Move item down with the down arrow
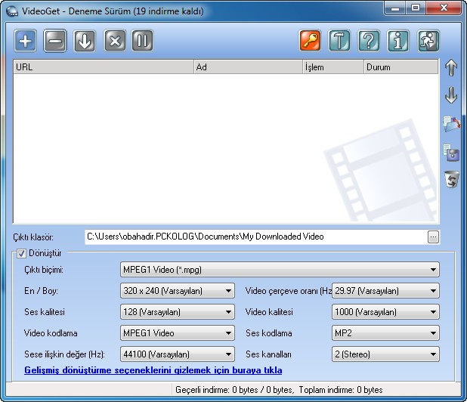The width and height of the screenshot is (467, 402). click(x=451, y=95)
